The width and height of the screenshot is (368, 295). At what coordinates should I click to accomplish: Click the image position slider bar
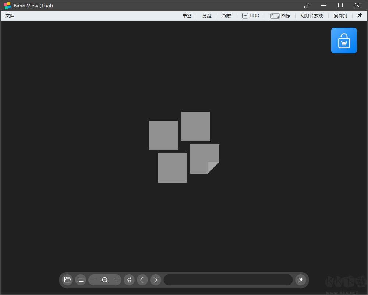[228, 280]
